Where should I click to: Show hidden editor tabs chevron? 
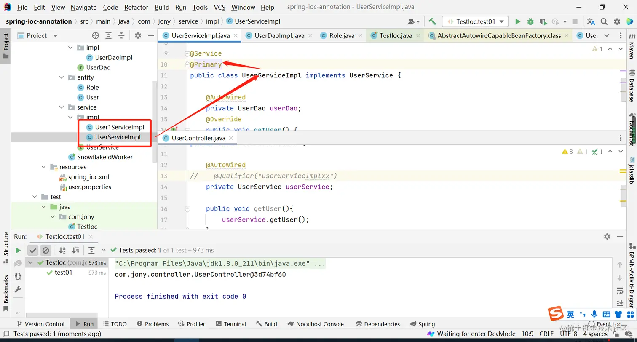click(x=607, y=36)
